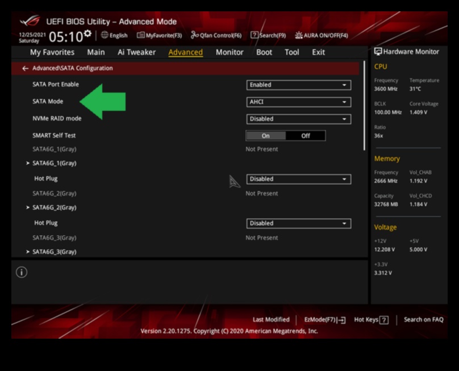Image resolution: width=459 pixels, height=371 pixels.
Task: Click the settings gear next to the clock
Action: [x=87, y=35]
